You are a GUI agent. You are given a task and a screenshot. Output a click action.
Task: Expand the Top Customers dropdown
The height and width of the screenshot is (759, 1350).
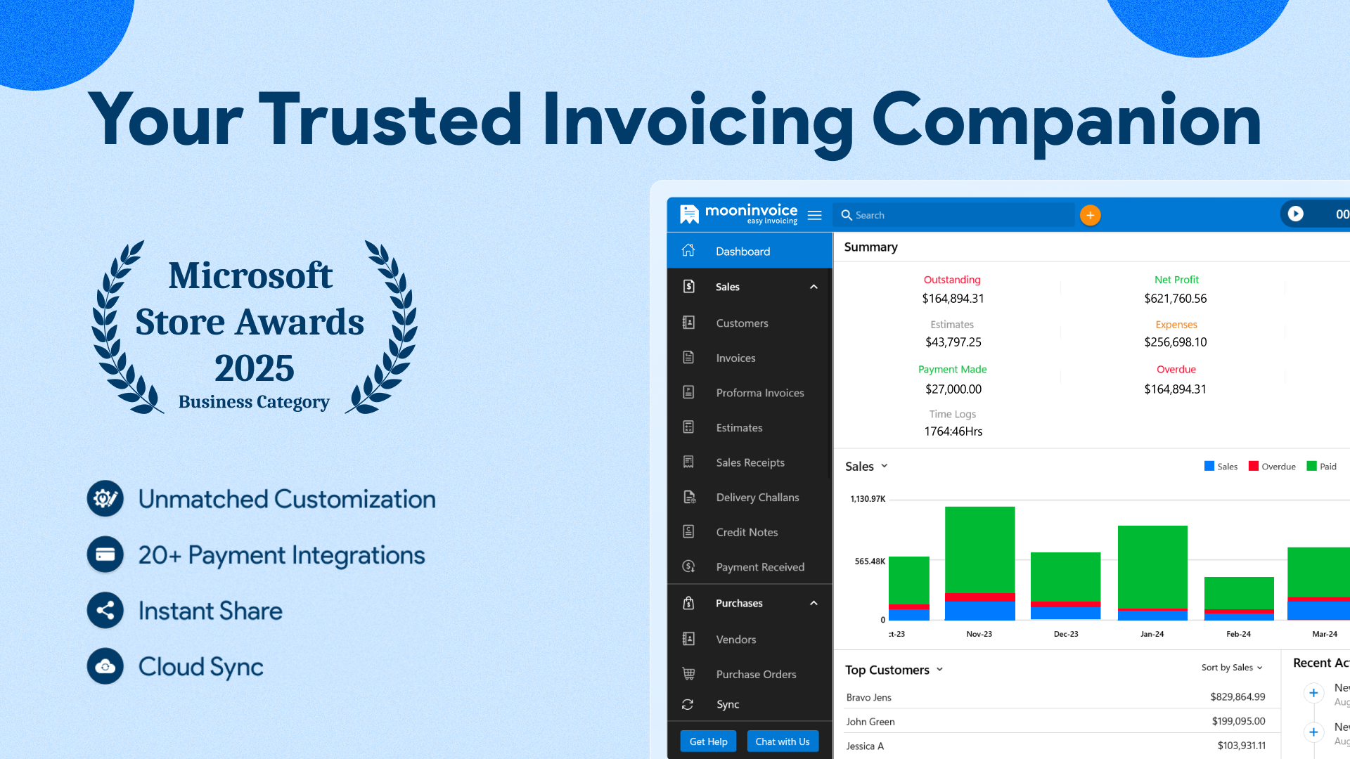(x=939, y=670)
